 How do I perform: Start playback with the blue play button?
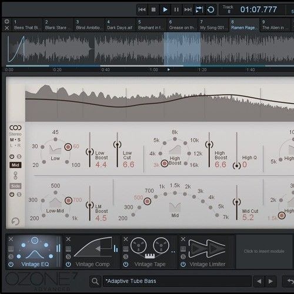click(x=165, y=9)
